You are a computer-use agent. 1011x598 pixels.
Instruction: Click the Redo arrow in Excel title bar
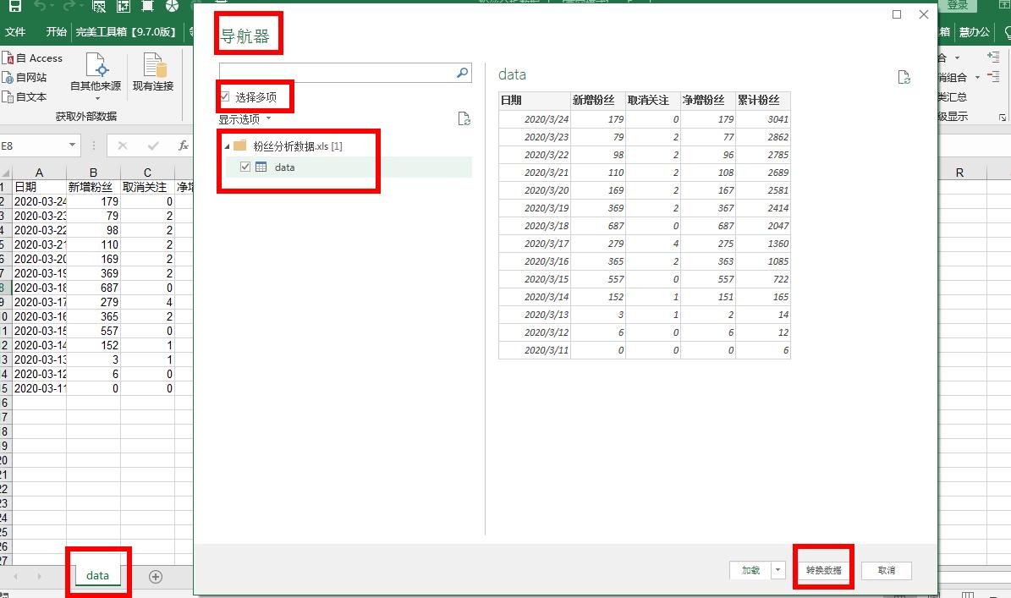[69, 6]
